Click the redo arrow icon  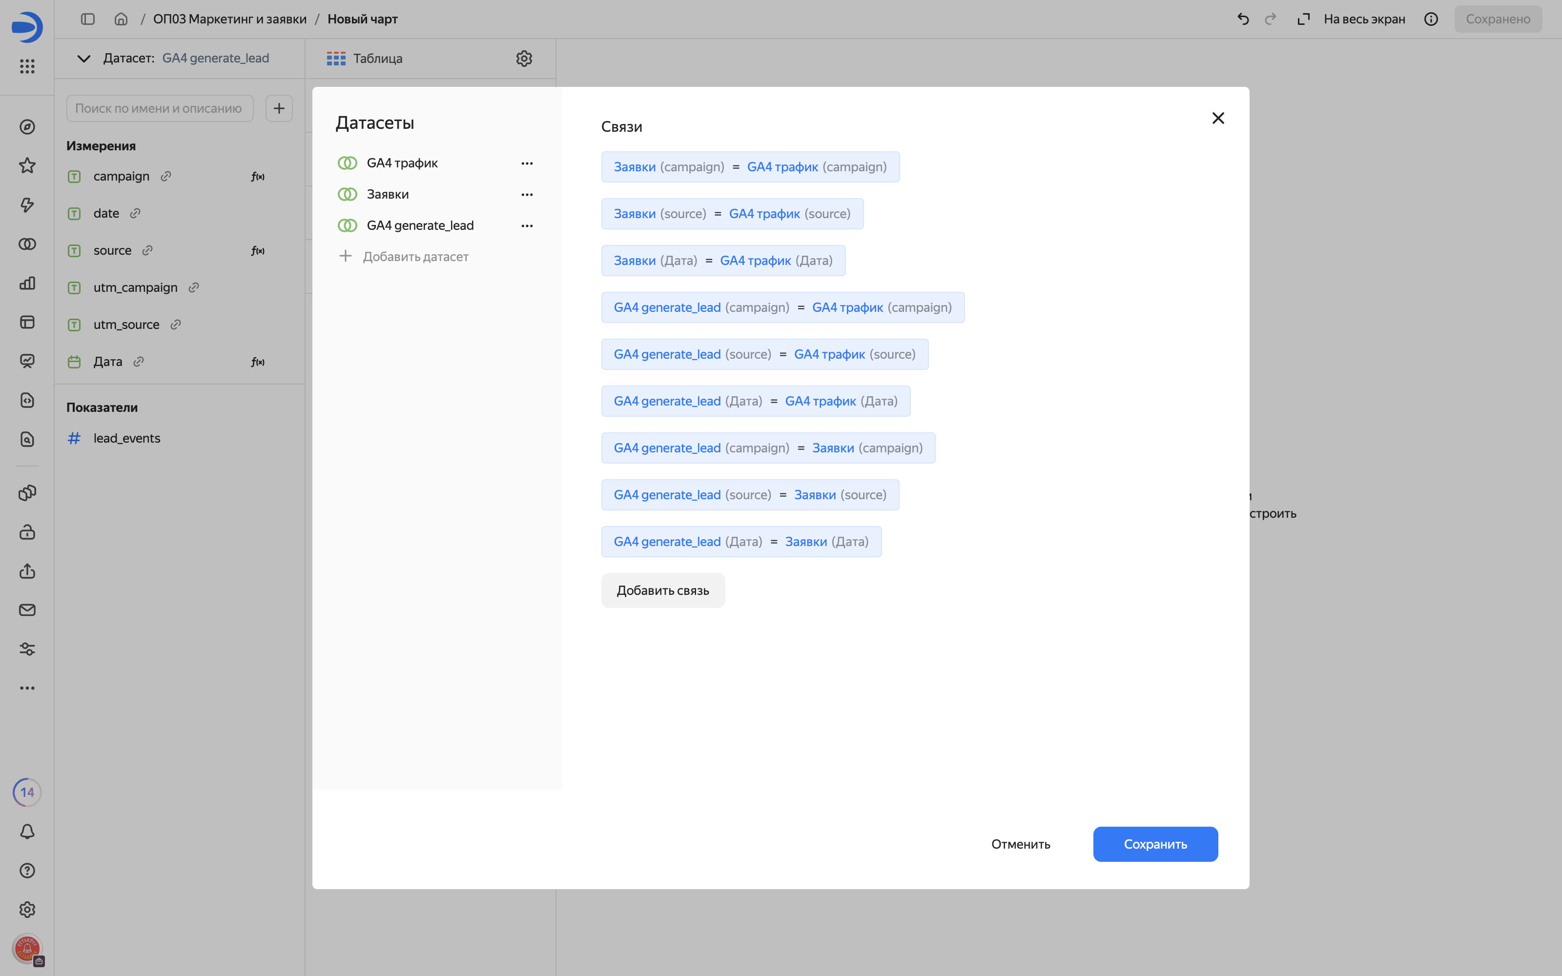click(x=1270, y=20)
